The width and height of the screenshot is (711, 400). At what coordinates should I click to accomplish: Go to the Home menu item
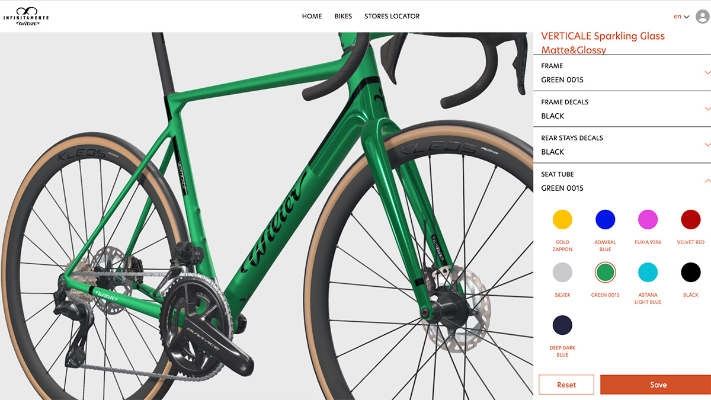[x=312, y=16]
